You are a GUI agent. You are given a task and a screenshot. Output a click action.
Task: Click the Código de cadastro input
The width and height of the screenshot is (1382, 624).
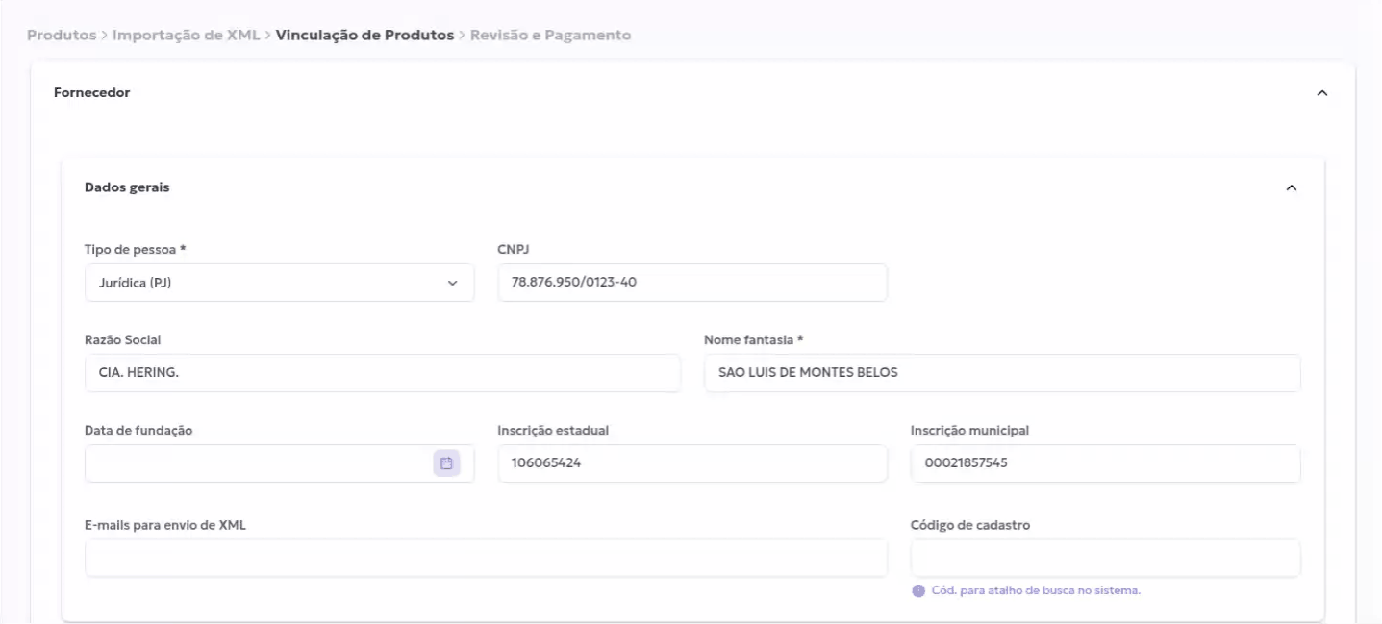[1104, 558]
